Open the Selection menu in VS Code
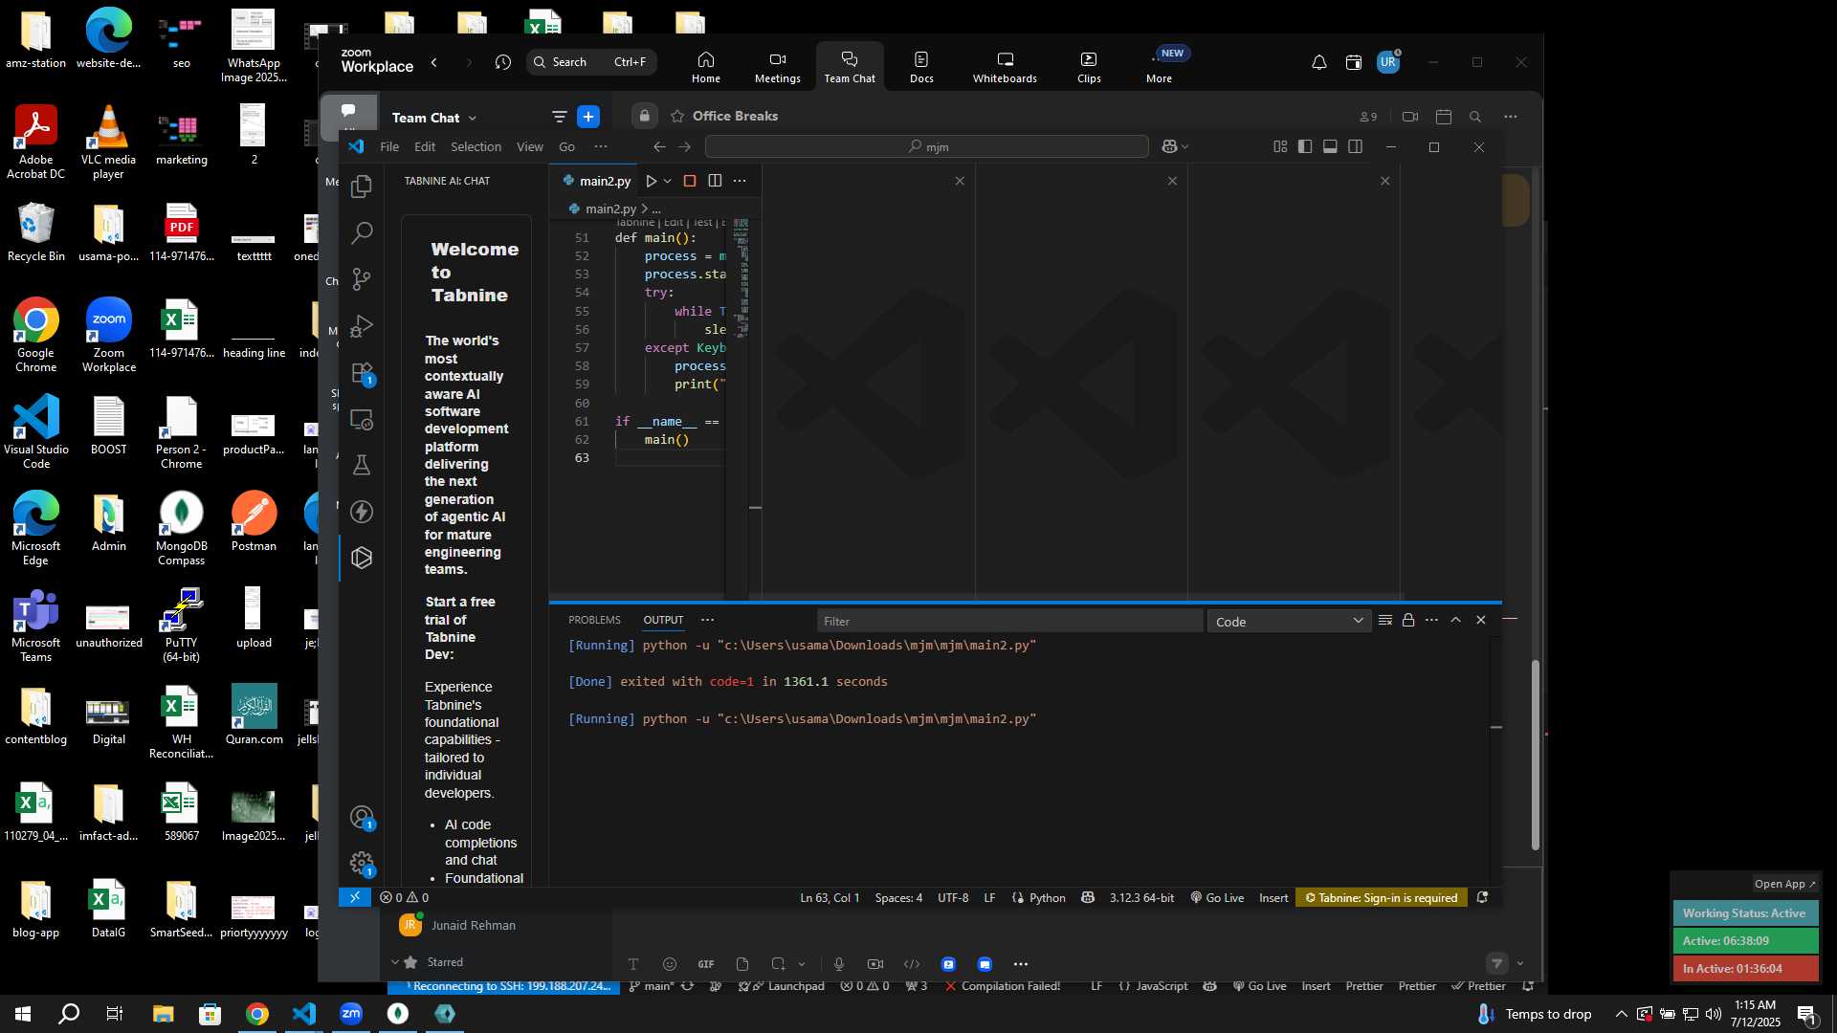Viewport: 1837px width, 1033px height. [x=476, y=146]
